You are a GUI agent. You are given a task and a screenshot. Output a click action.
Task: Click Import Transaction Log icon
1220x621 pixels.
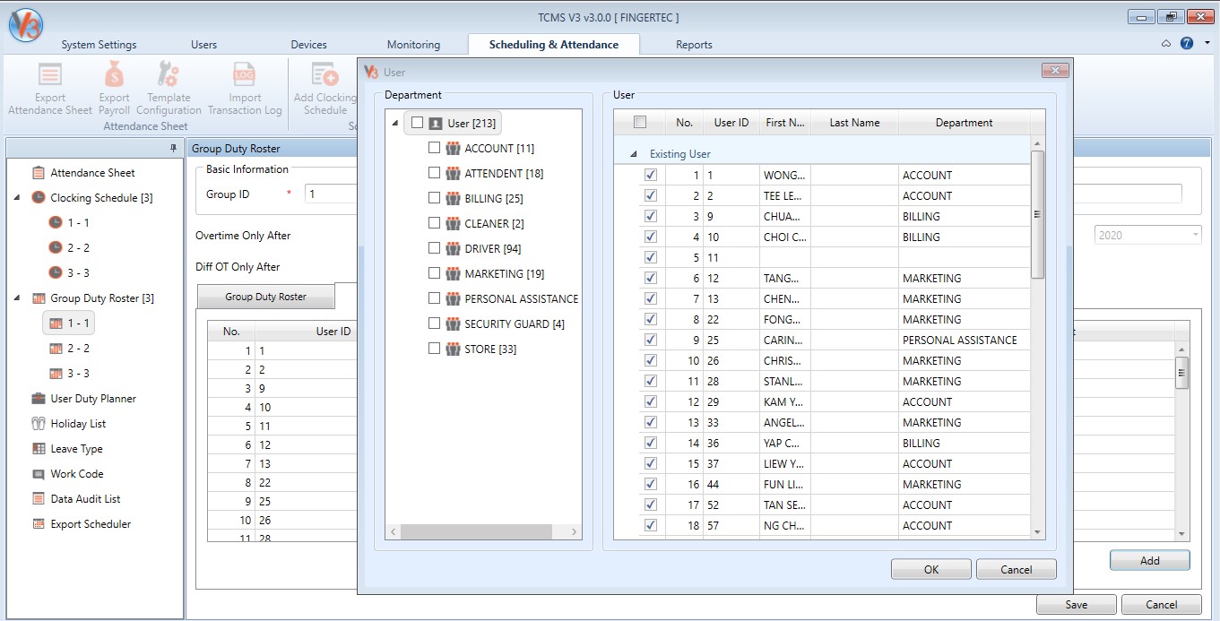click(x=245, y=74)
